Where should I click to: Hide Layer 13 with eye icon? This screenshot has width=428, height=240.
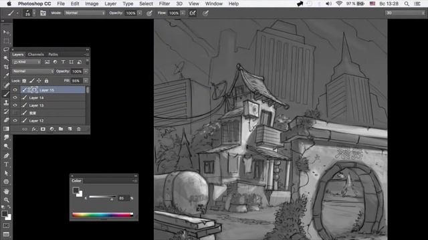tap(15, 105)
